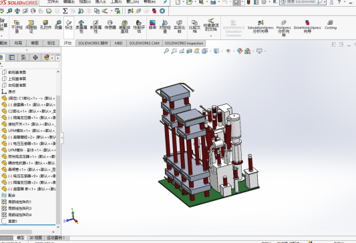This screenshot has width=356, height=243.
Task: Open dropdown under 检查激活的文档 button
Action: (x=210, y=36)
